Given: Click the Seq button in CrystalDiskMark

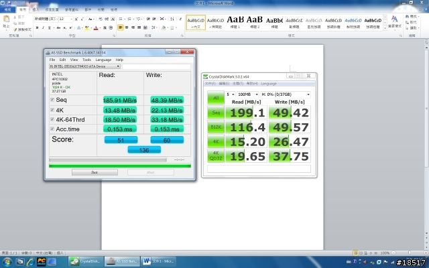Looking at the screenshot, I should [x=216, y=113].
